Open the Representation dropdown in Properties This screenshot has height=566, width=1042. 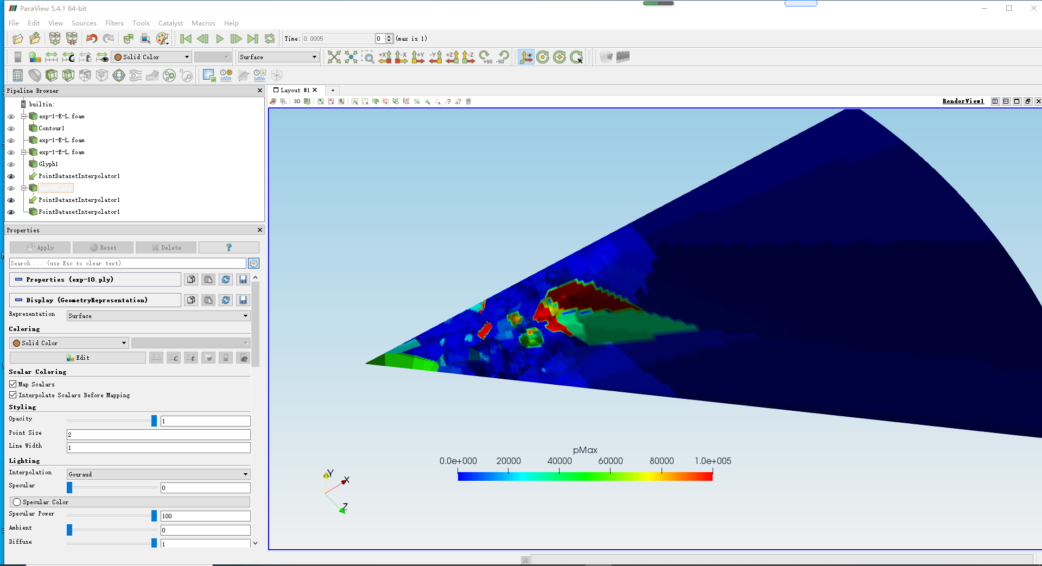tap(158, 316)
